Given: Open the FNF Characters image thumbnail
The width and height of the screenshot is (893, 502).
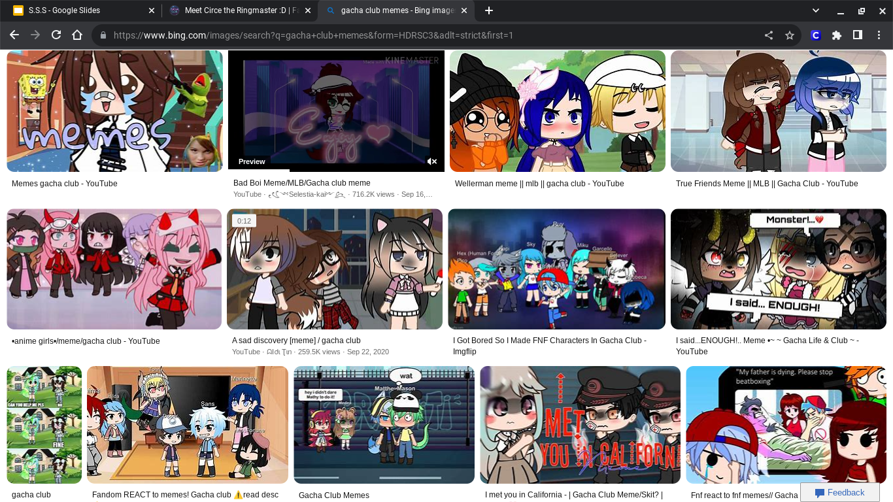Looking at the screenshot, I should pyautogui.click(x=556, y=269).
